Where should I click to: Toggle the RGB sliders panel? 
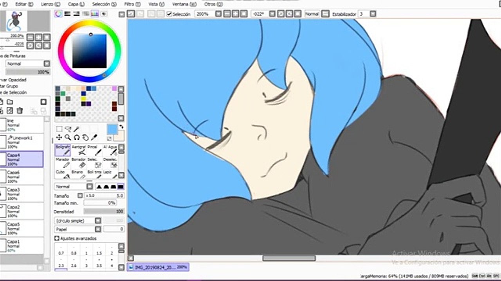coord(67,14)
